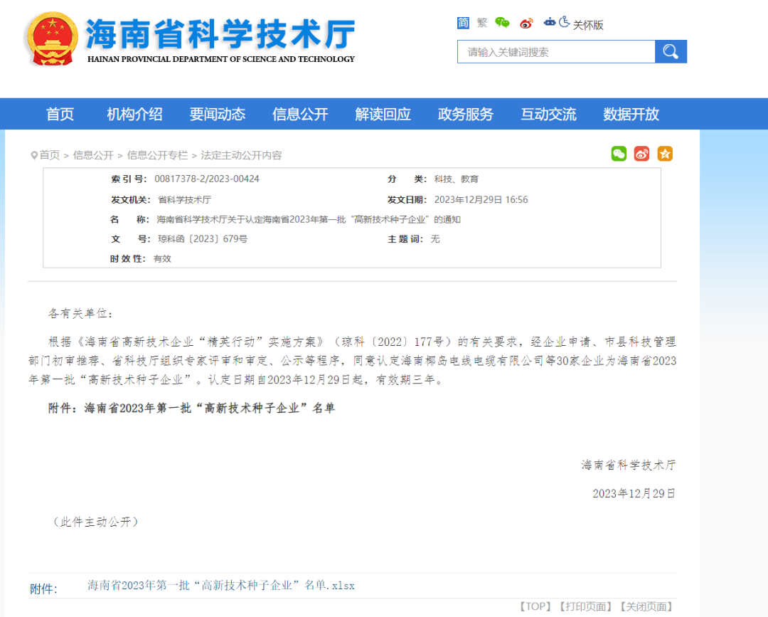Screen dimensions: 768x617
Task: Share the article via the green WeChat icon
Action: click(618, 154)
